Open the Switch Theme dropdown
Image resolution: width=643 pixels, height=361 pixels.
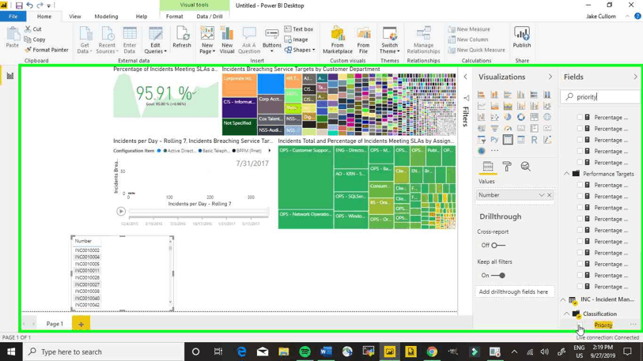tap(390, 40)
